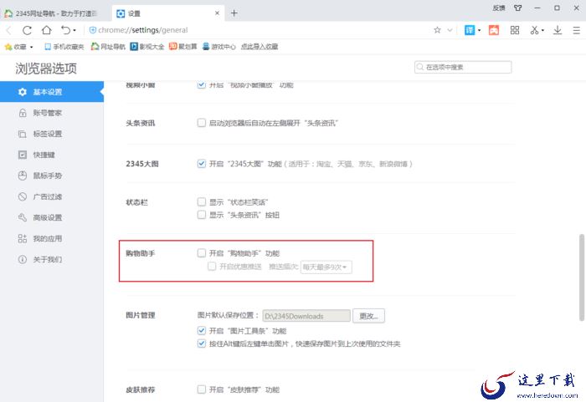Screen dimensions: 586x402
Task: Close the 设置 tab
Action: (x=217, y=13)
